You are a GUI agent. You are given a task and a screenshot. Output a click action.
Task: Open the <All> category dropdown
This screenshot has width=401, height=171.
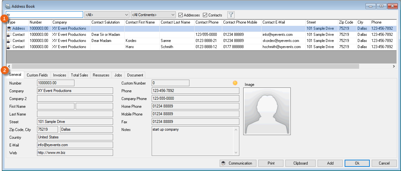107,15
